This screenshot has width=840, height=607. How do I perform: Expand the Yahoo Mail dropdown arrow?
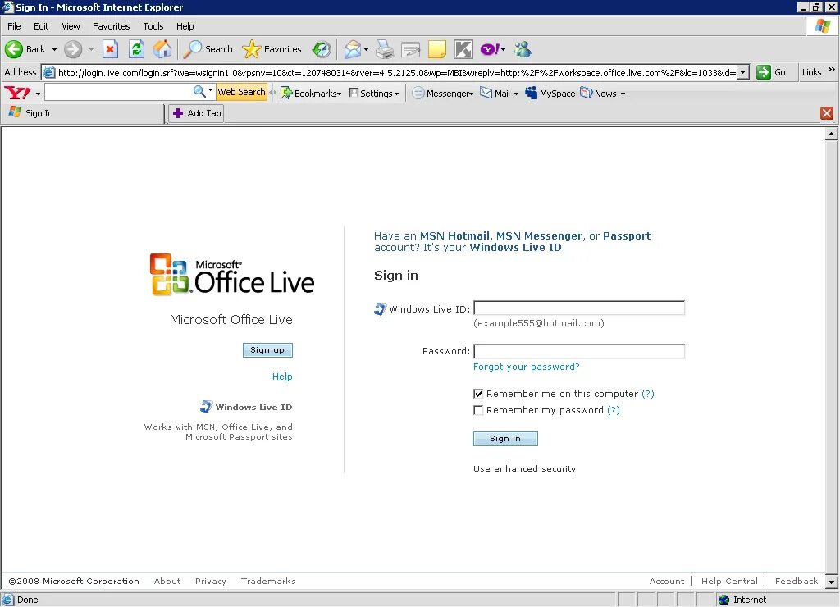517,94
